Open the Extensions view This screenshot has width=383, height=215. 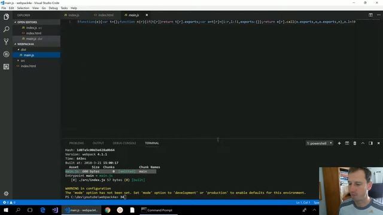point(6,66)
